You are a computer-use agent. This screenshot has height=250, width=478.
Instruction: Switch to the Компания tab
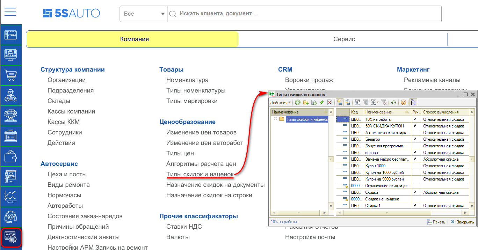[132, 39]
